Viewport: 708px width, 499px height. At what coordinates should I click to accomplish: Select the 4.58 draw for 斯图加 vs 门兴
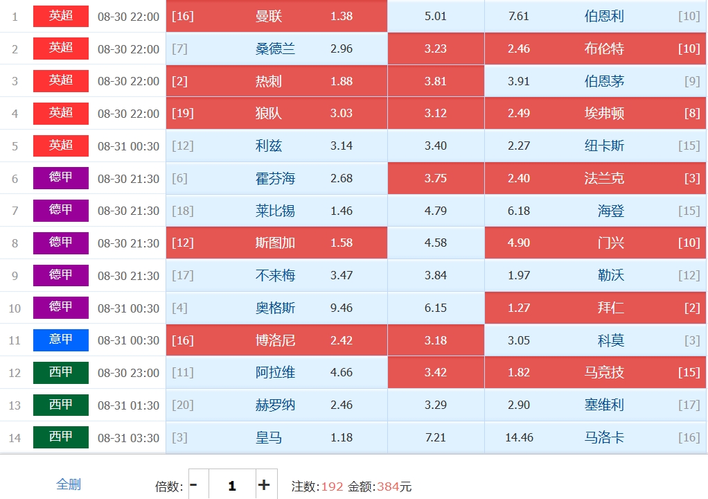coord(436,243)
